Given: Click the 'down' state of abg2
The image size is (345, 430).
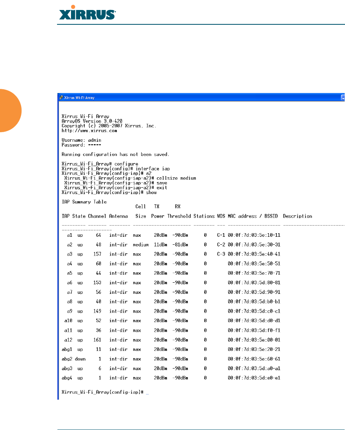Looking at the screenshot, I should [80, 359].
